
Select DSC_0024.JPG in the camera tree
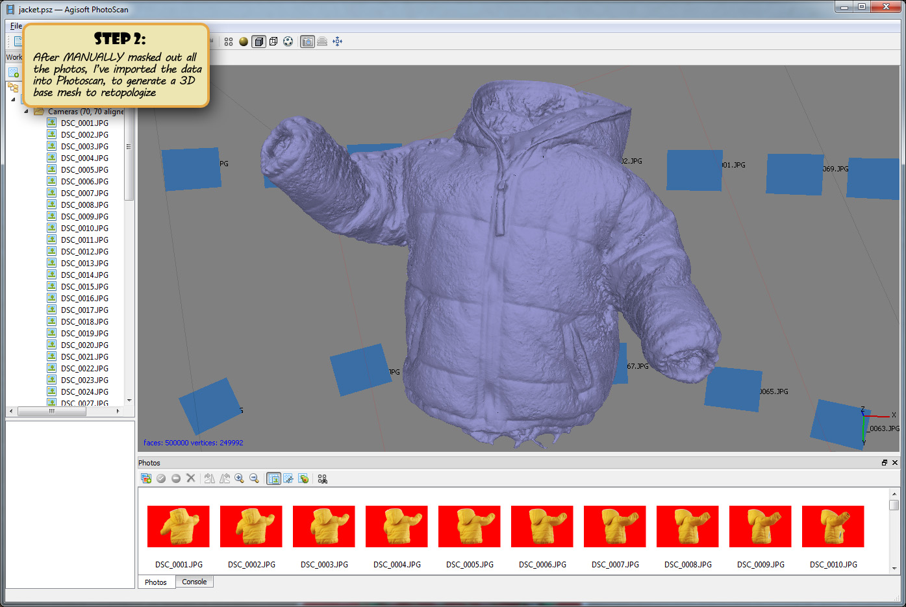coord(84,391)
